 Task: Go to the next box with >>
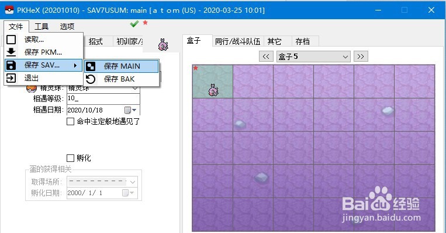pyautogui.click(x=361, y=57)
